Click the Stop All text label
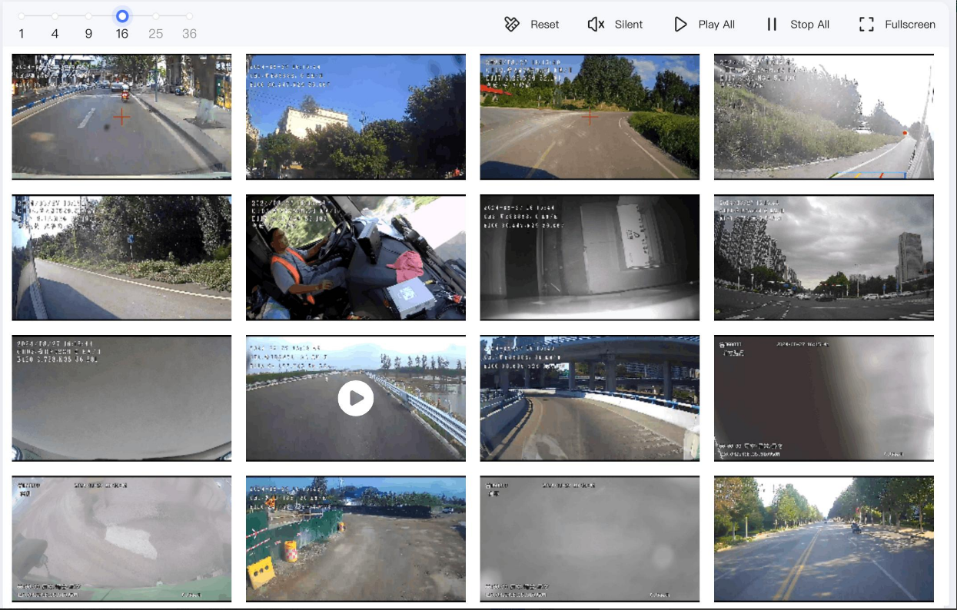 pyautogui.click(x=809, y=25)
